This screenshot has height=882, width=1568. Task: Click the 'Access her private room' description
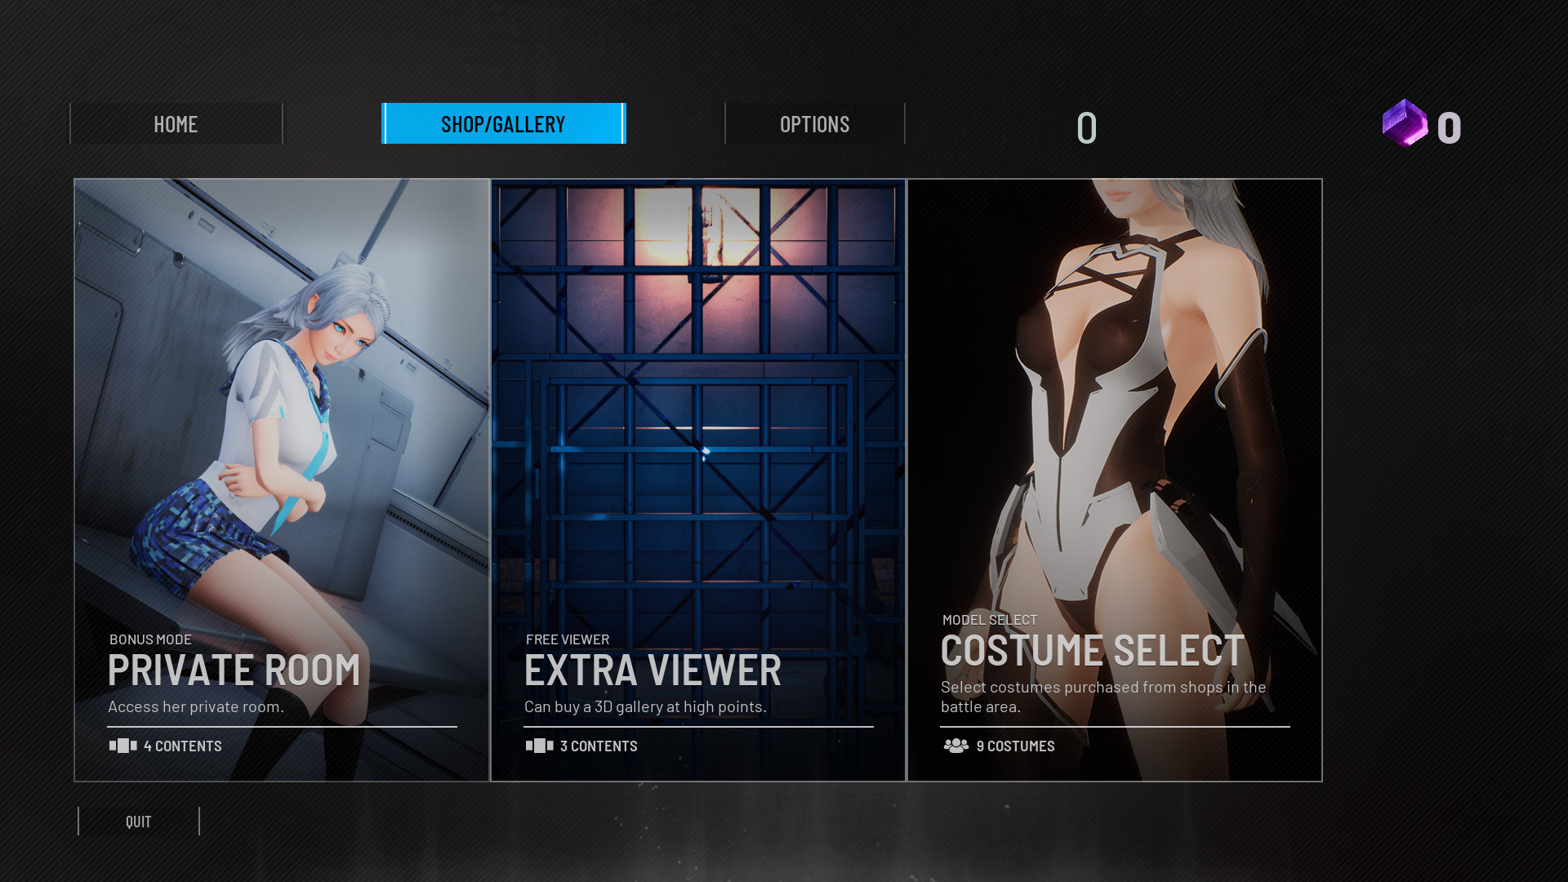coord(196,707)
